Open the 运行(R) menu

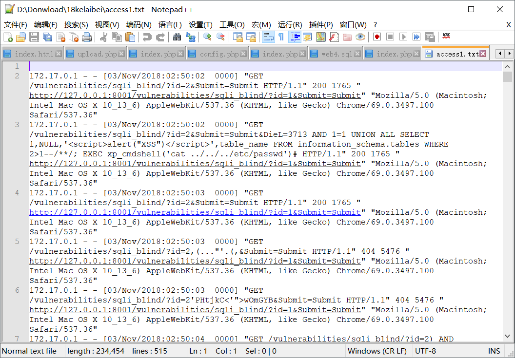pyautogui.click(x=290, y=25)
